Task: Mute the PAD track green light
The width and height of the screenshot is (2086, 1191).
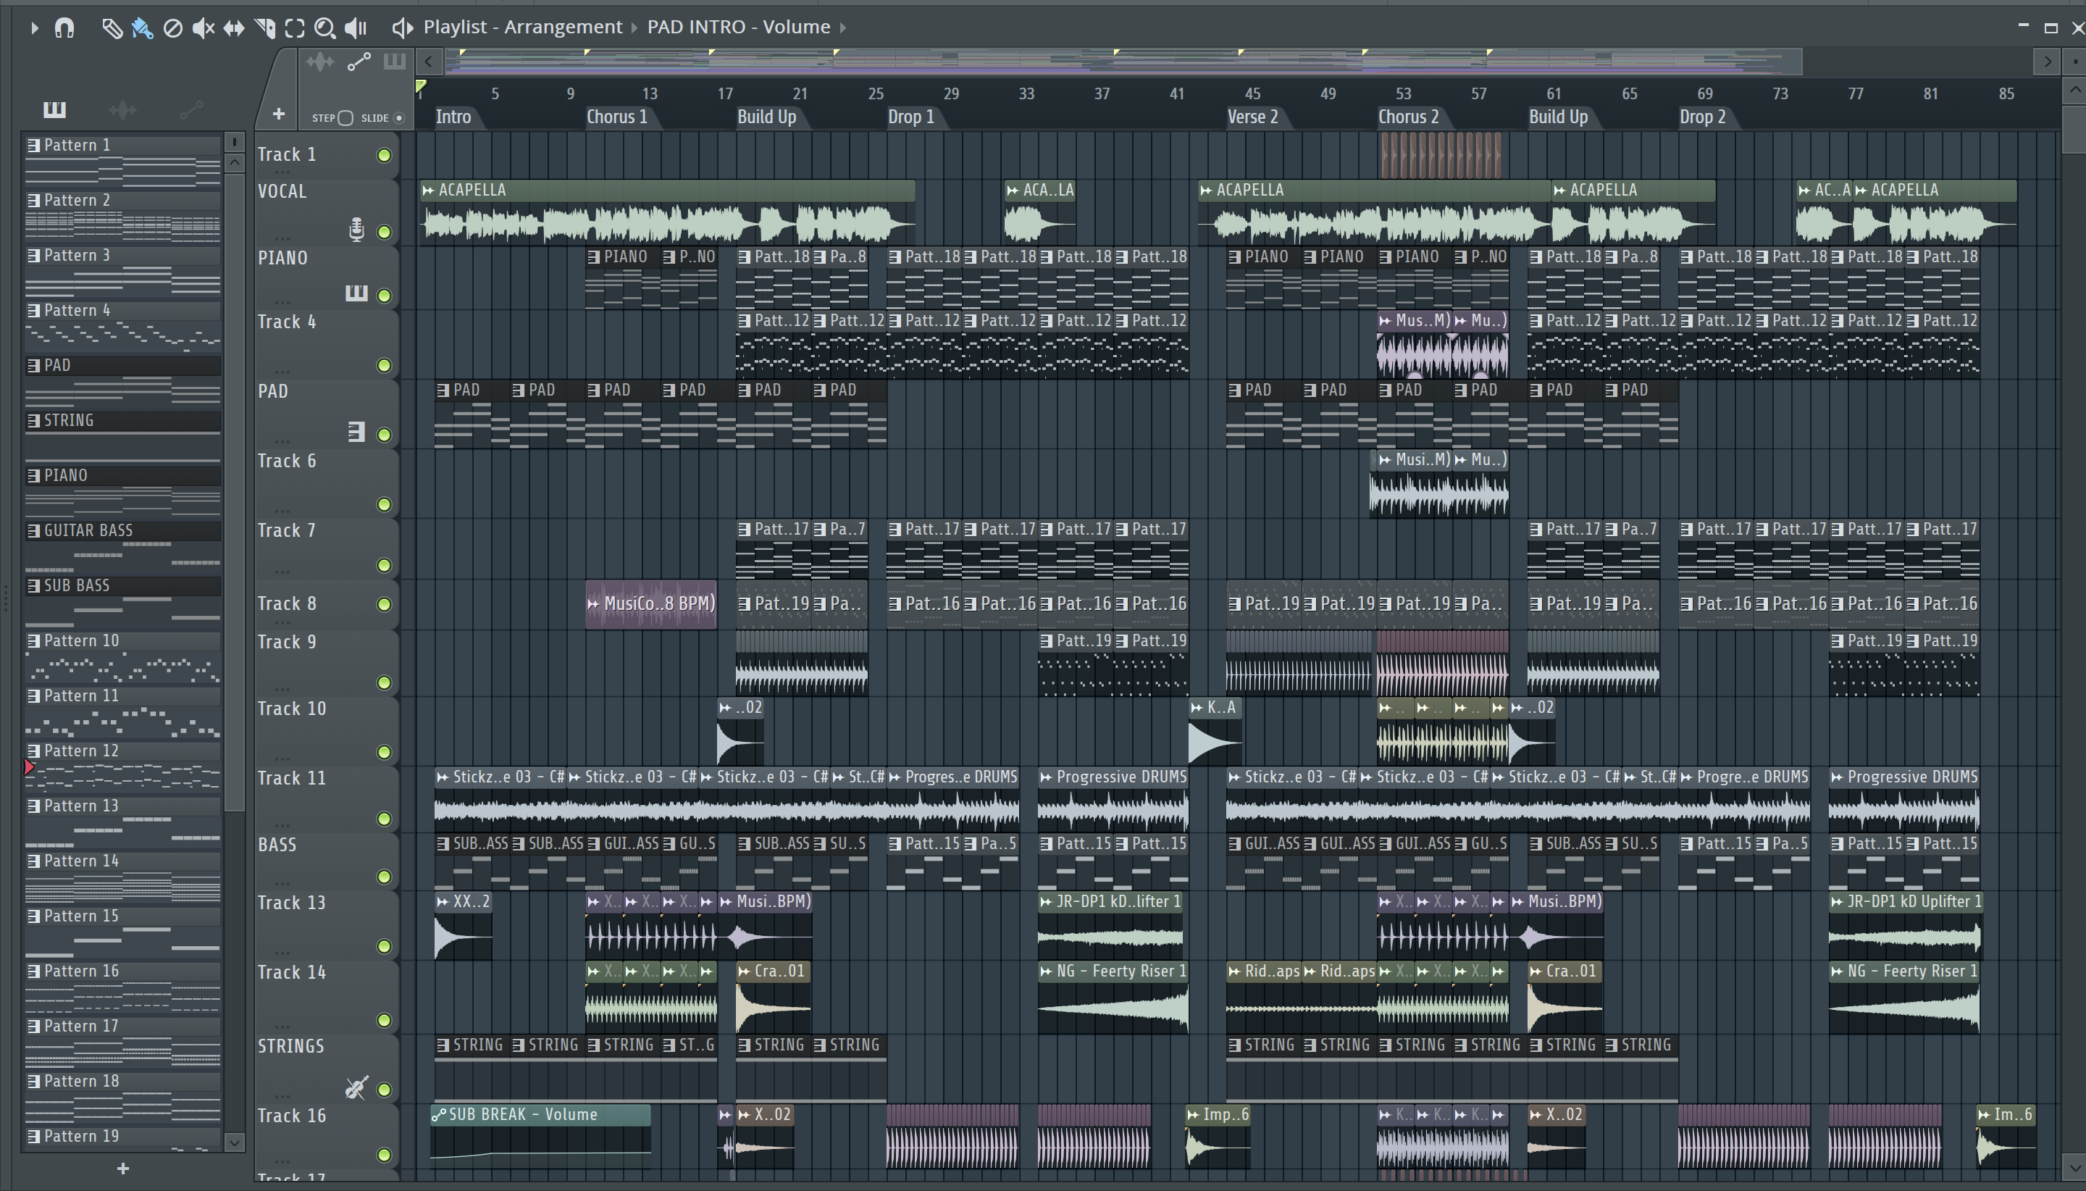Action: (x=383, y=435)
